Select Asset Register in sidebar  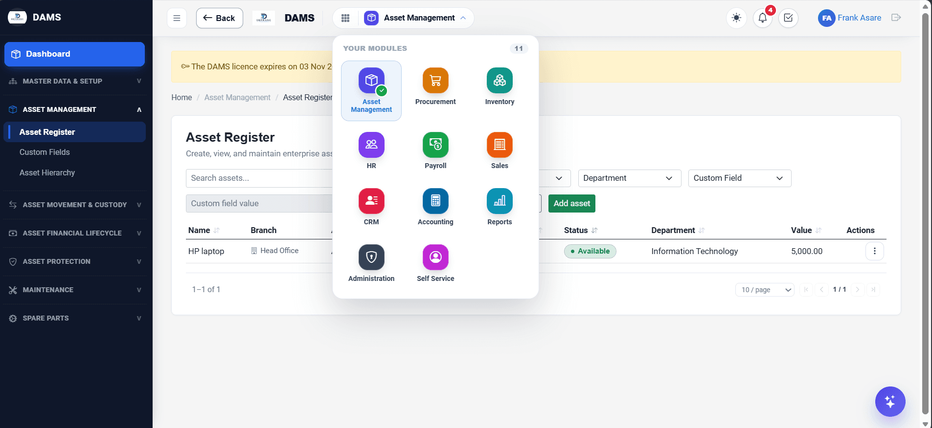75,132
